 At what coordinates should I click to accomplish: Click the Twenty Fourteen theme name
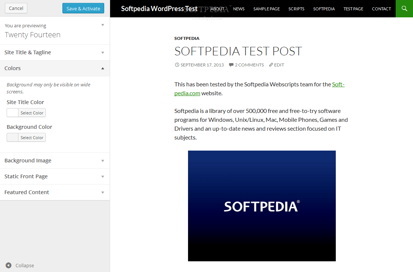click(x=33, y=35)
